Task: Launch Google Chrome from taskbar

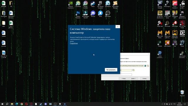Action: [x=21, y=104]
